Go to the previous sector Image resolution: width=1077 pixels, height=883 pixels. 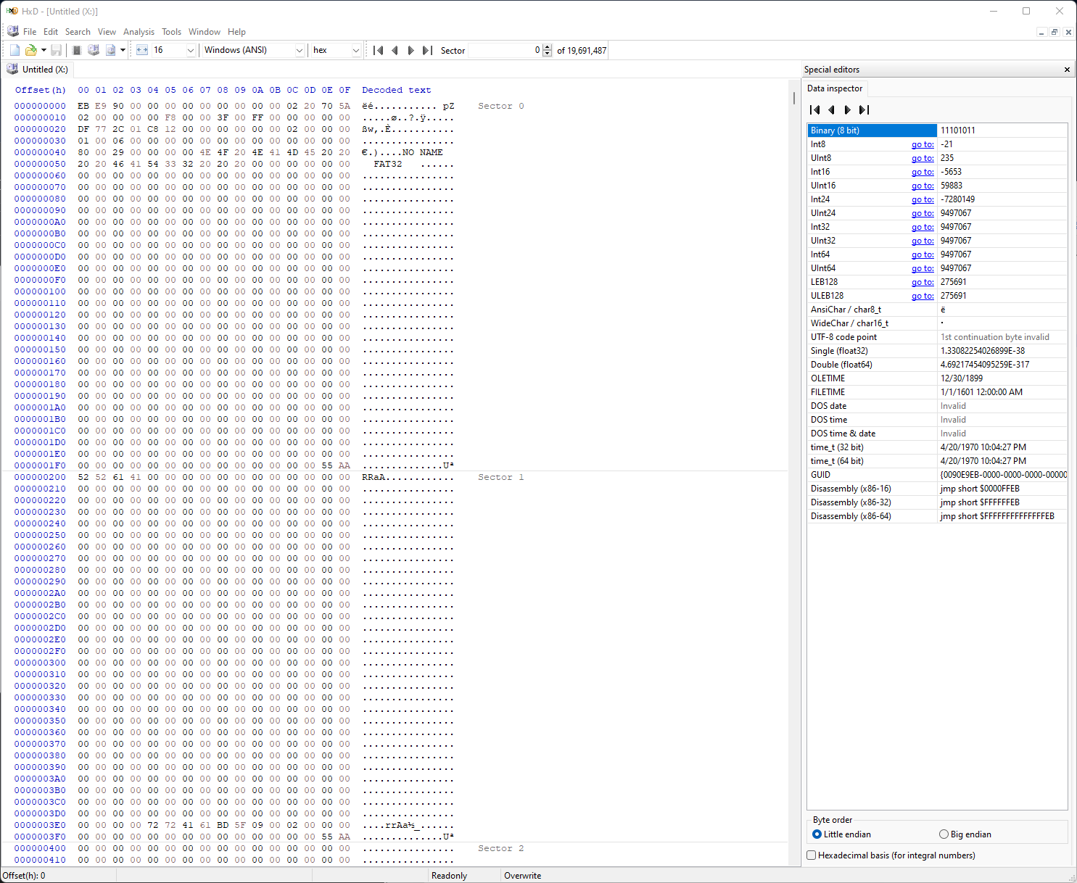[395, 50]
